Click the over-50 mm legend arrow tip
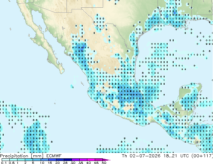Screen dimensions: 213x164 click(x=106, y=160)
